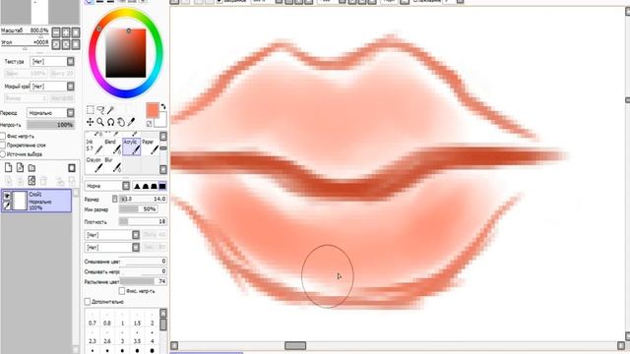Create a new linework layer
Screen dimensions: 630x354
coord(20,168)
